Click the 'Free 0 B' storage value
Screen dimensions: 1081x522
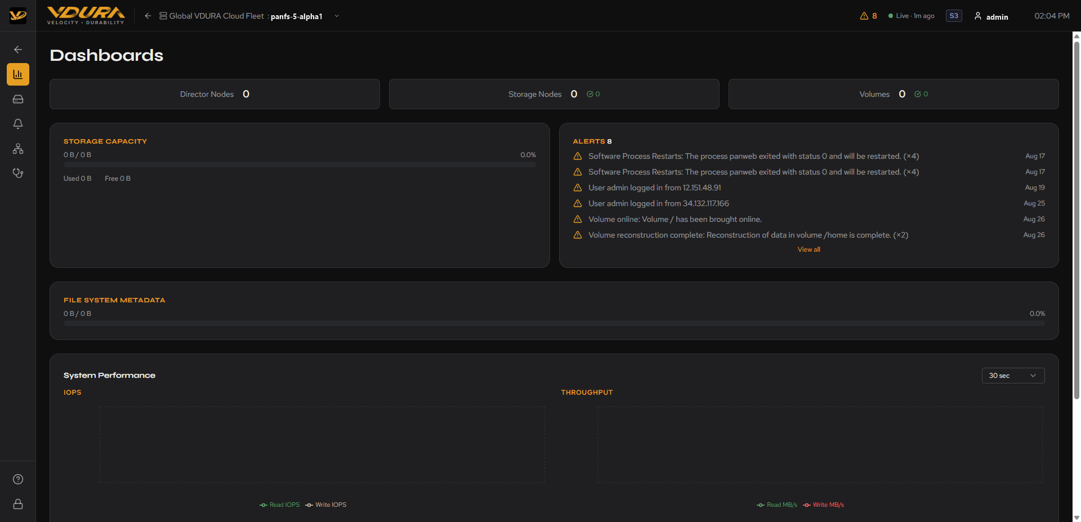pyautogui.click(x=118, y=179)
